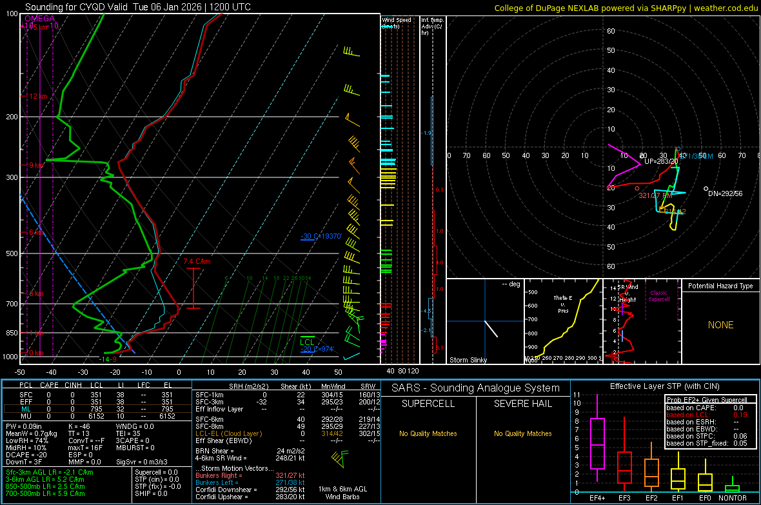Click the DN=292/56 circle marker on hodograph
Screen dimensions: 761x505
(706, 188)
